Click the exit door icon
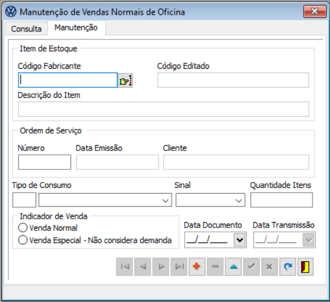This screenshot has height=302, width=330. [305, 267]
